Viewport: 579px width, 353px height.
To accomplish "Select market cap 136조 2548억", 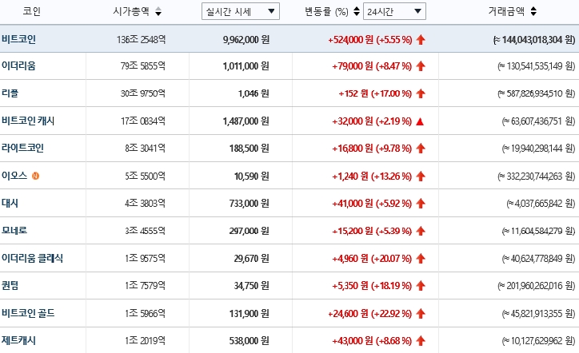I will [141, 39].
